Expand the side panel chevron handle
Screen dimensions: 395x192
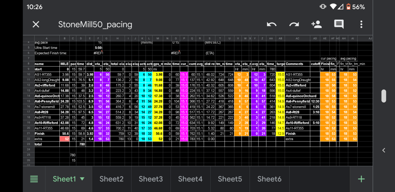pyautogui.click(x=383, y=150)
